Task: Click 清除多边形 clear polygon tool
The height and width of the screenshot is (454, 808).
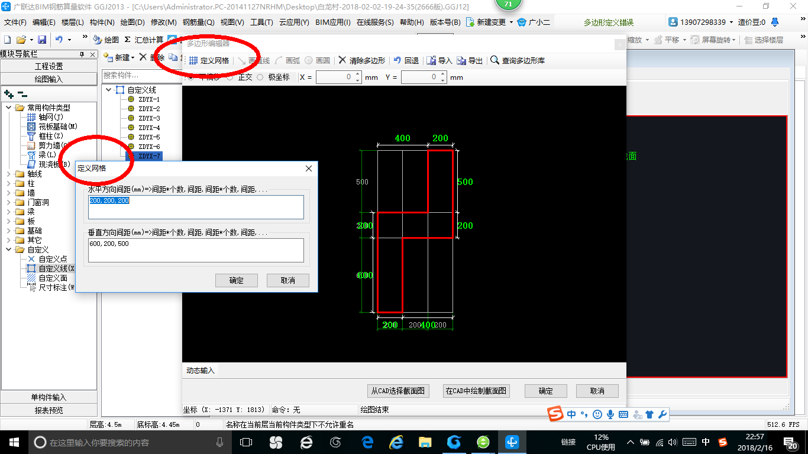Action: pyautogui.click(x=362, y=60)
